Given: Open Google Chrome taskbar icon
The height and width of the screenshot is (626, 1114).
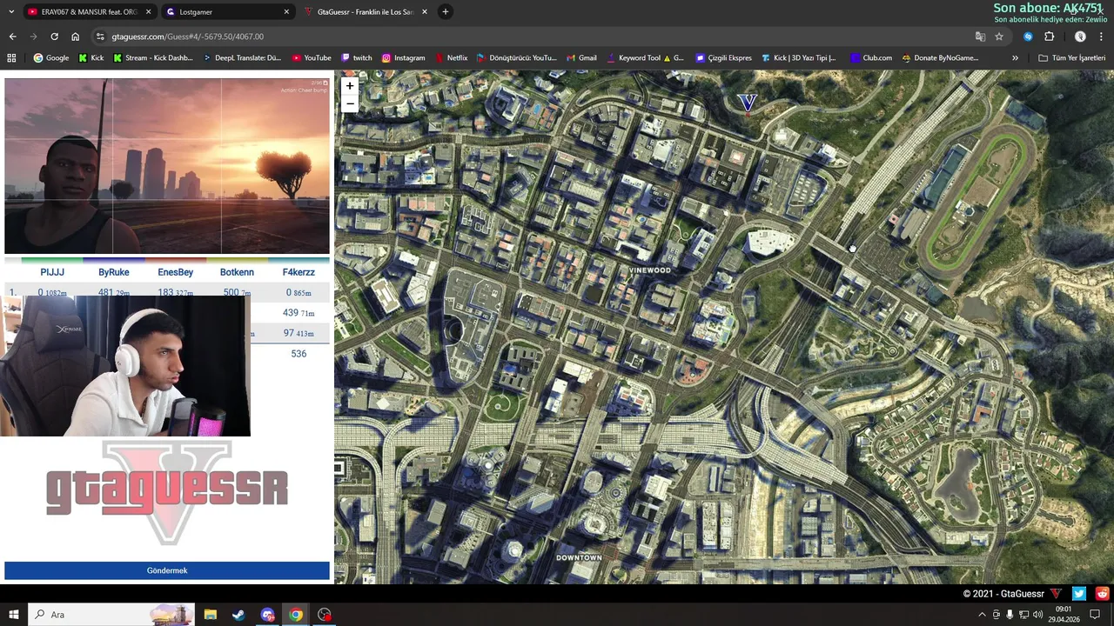Looking at the screenshot, I should click(x=296, y=615).
